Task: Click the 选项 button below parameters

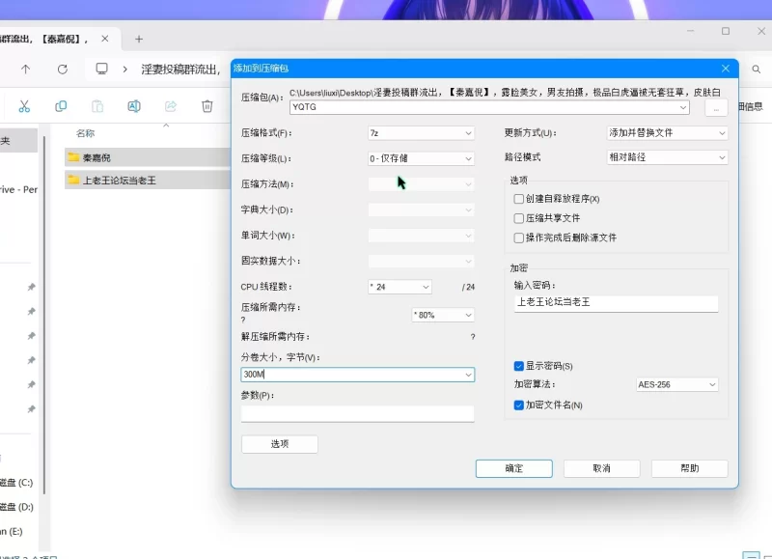Action: coord(279,444)
